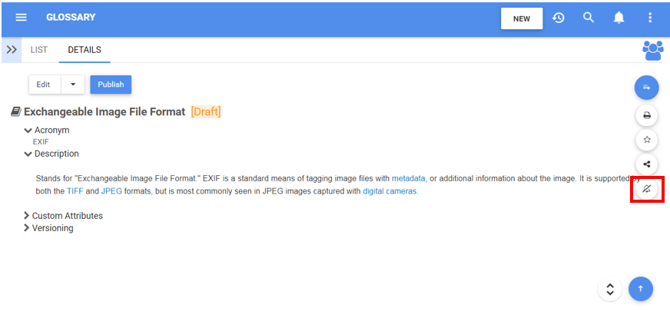Open the notifications bell

point(619,18)
